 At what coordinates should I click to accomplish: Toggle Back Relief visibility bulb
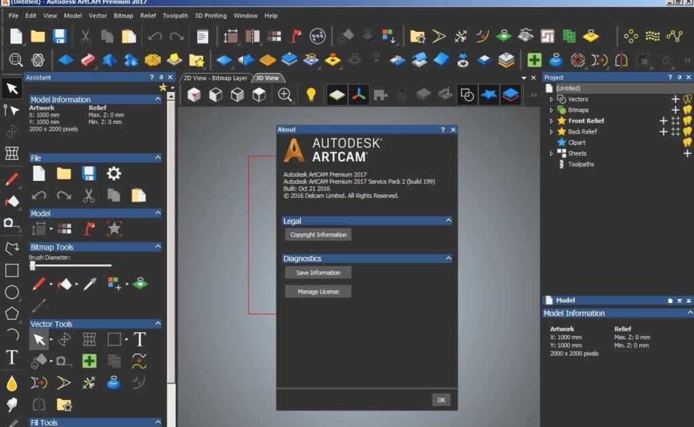(687, 131)
